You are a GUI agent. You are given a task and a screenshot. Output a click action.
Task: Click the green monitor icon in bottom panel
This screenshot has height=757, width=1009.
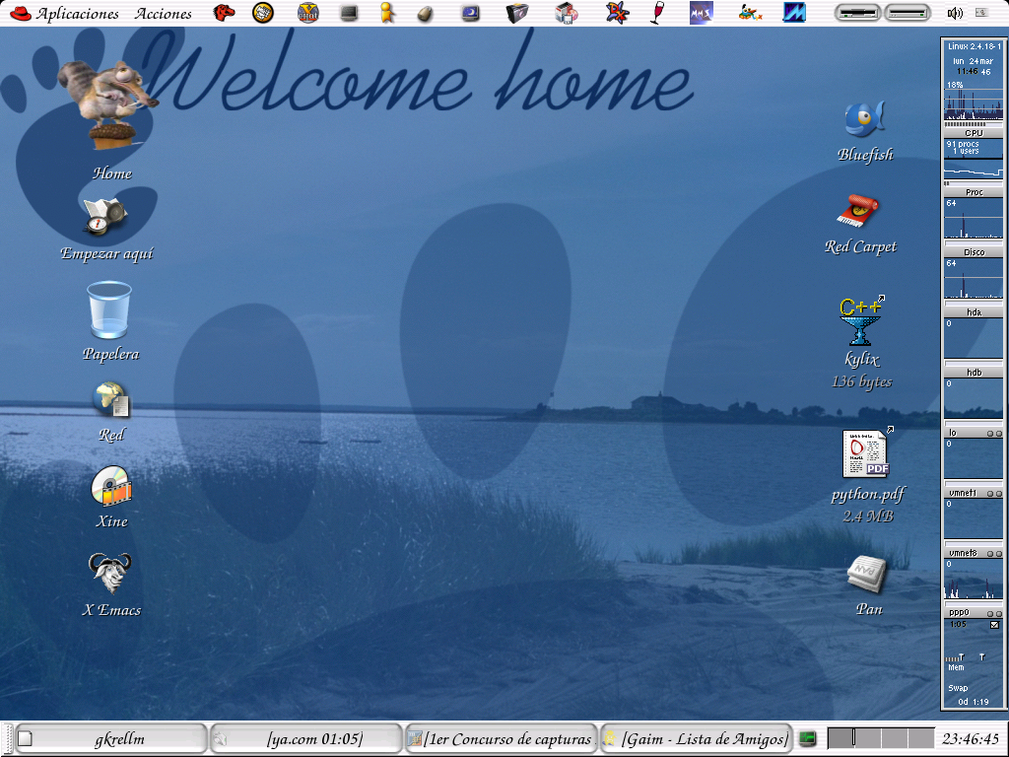807,739
